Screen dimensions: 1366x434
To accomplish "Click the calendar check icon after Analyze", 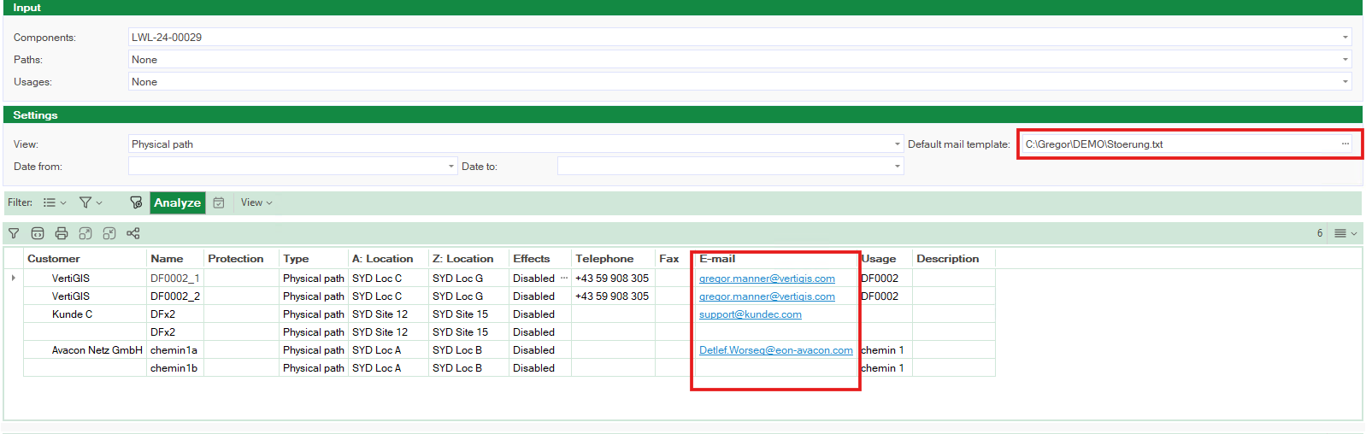I will [x=219, y=202].
